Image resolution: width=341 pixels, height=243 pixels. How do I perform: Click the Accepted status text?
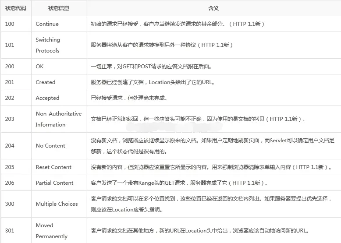(x=47, y=98)
